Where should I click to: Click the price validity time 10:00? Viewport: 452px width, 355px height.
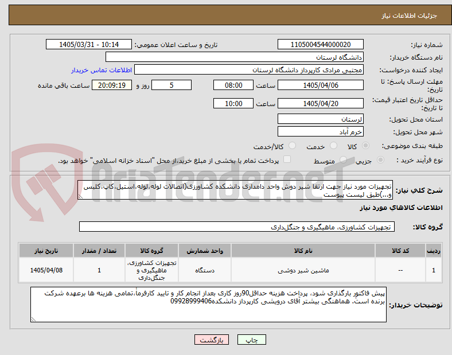233,103
